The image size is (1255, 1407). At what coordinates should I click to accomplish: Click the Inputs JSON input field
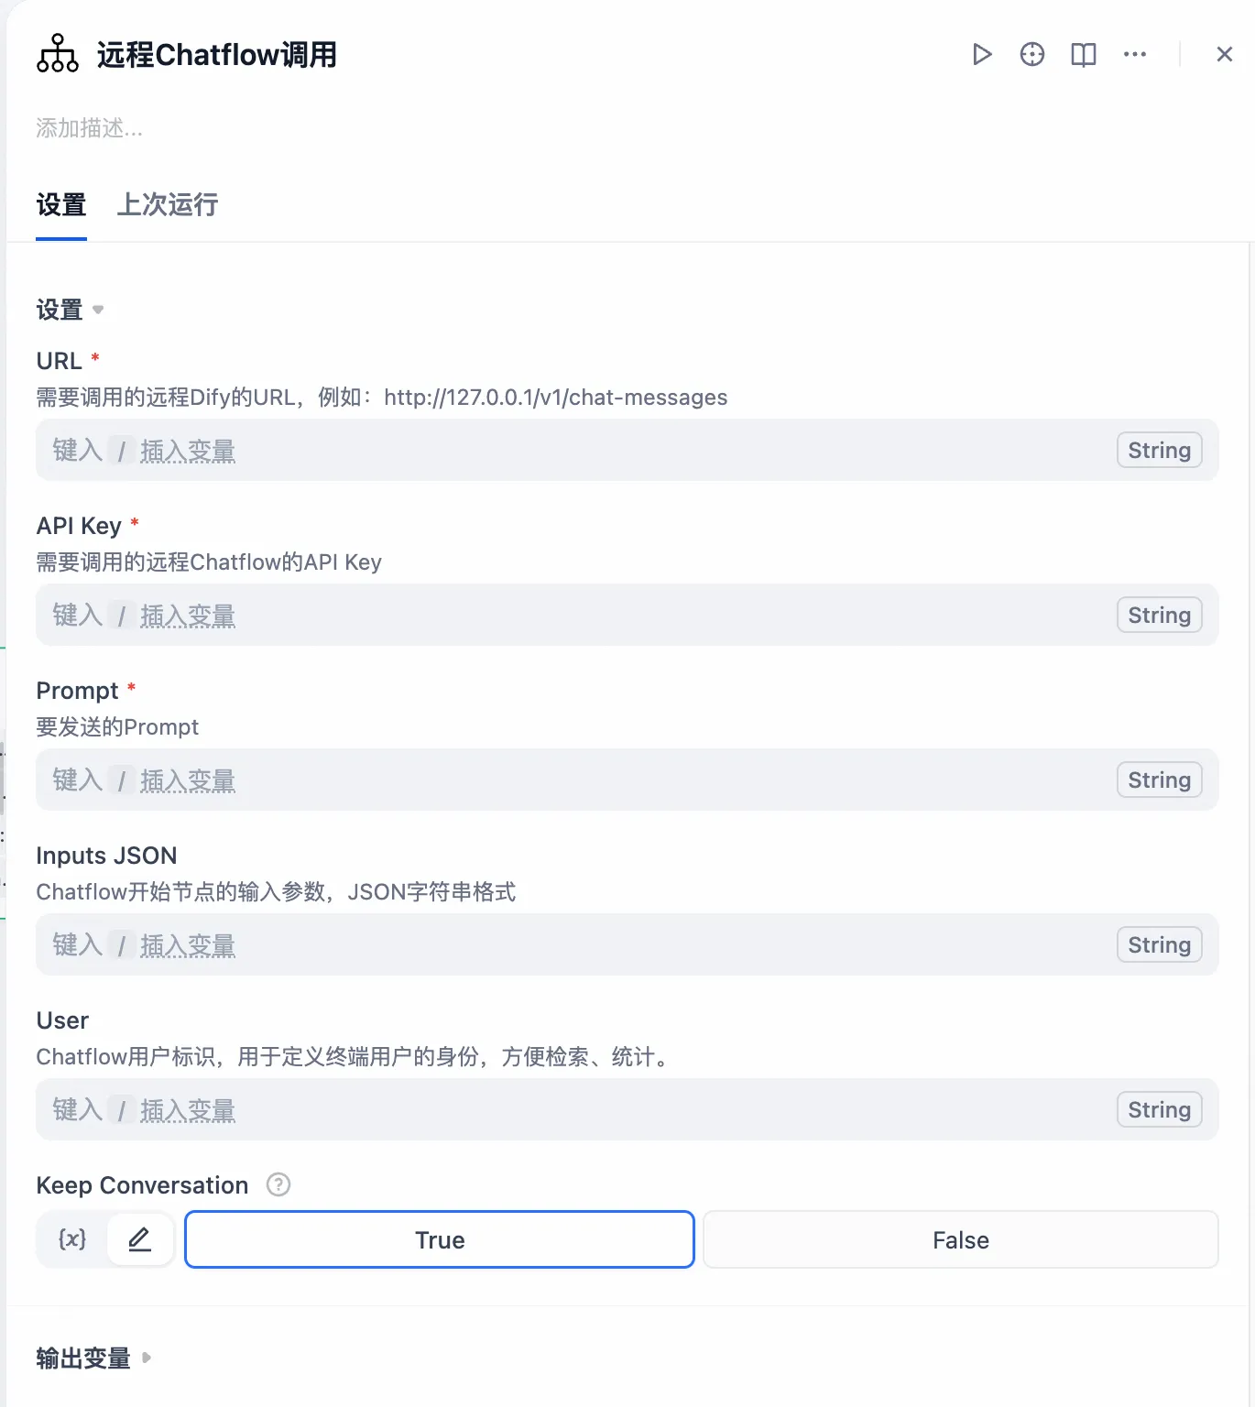point(577,945)
